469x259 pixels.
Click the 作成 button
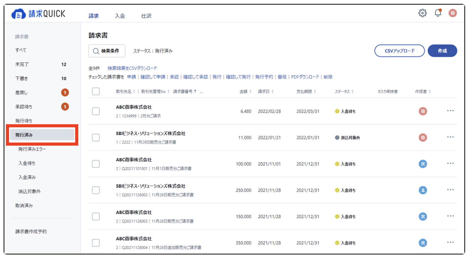tap(442, 51)
